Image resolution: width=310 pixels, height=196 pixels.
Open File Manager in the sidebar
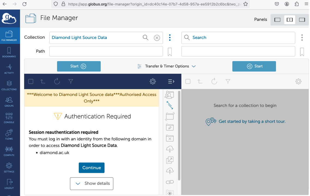tap(9, 36)
